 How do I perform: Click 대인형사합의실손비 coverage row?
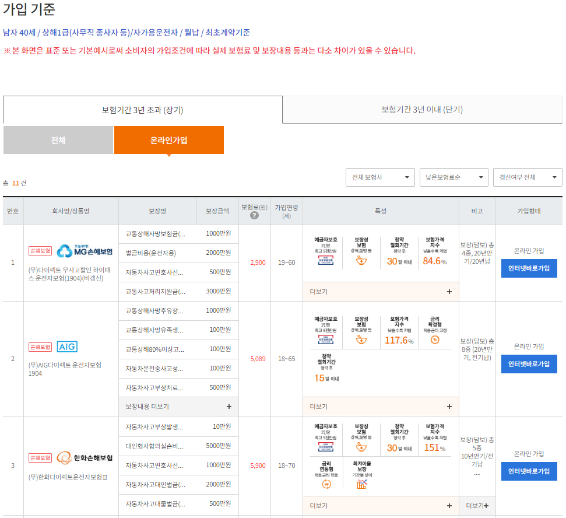(179, 446)
